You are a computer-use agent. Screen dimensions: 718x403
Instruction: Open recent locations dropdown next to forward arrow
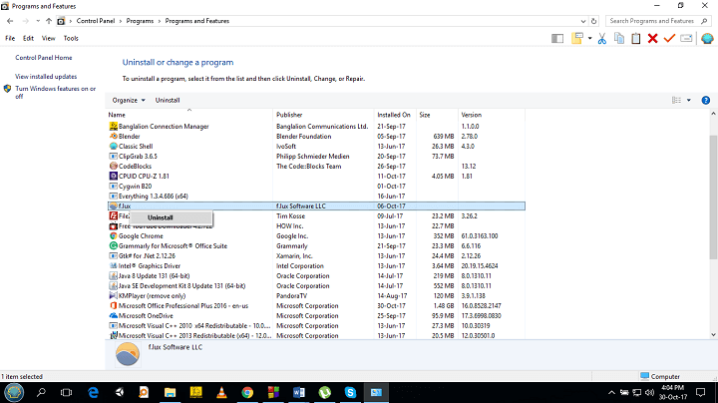coord(38,21)
